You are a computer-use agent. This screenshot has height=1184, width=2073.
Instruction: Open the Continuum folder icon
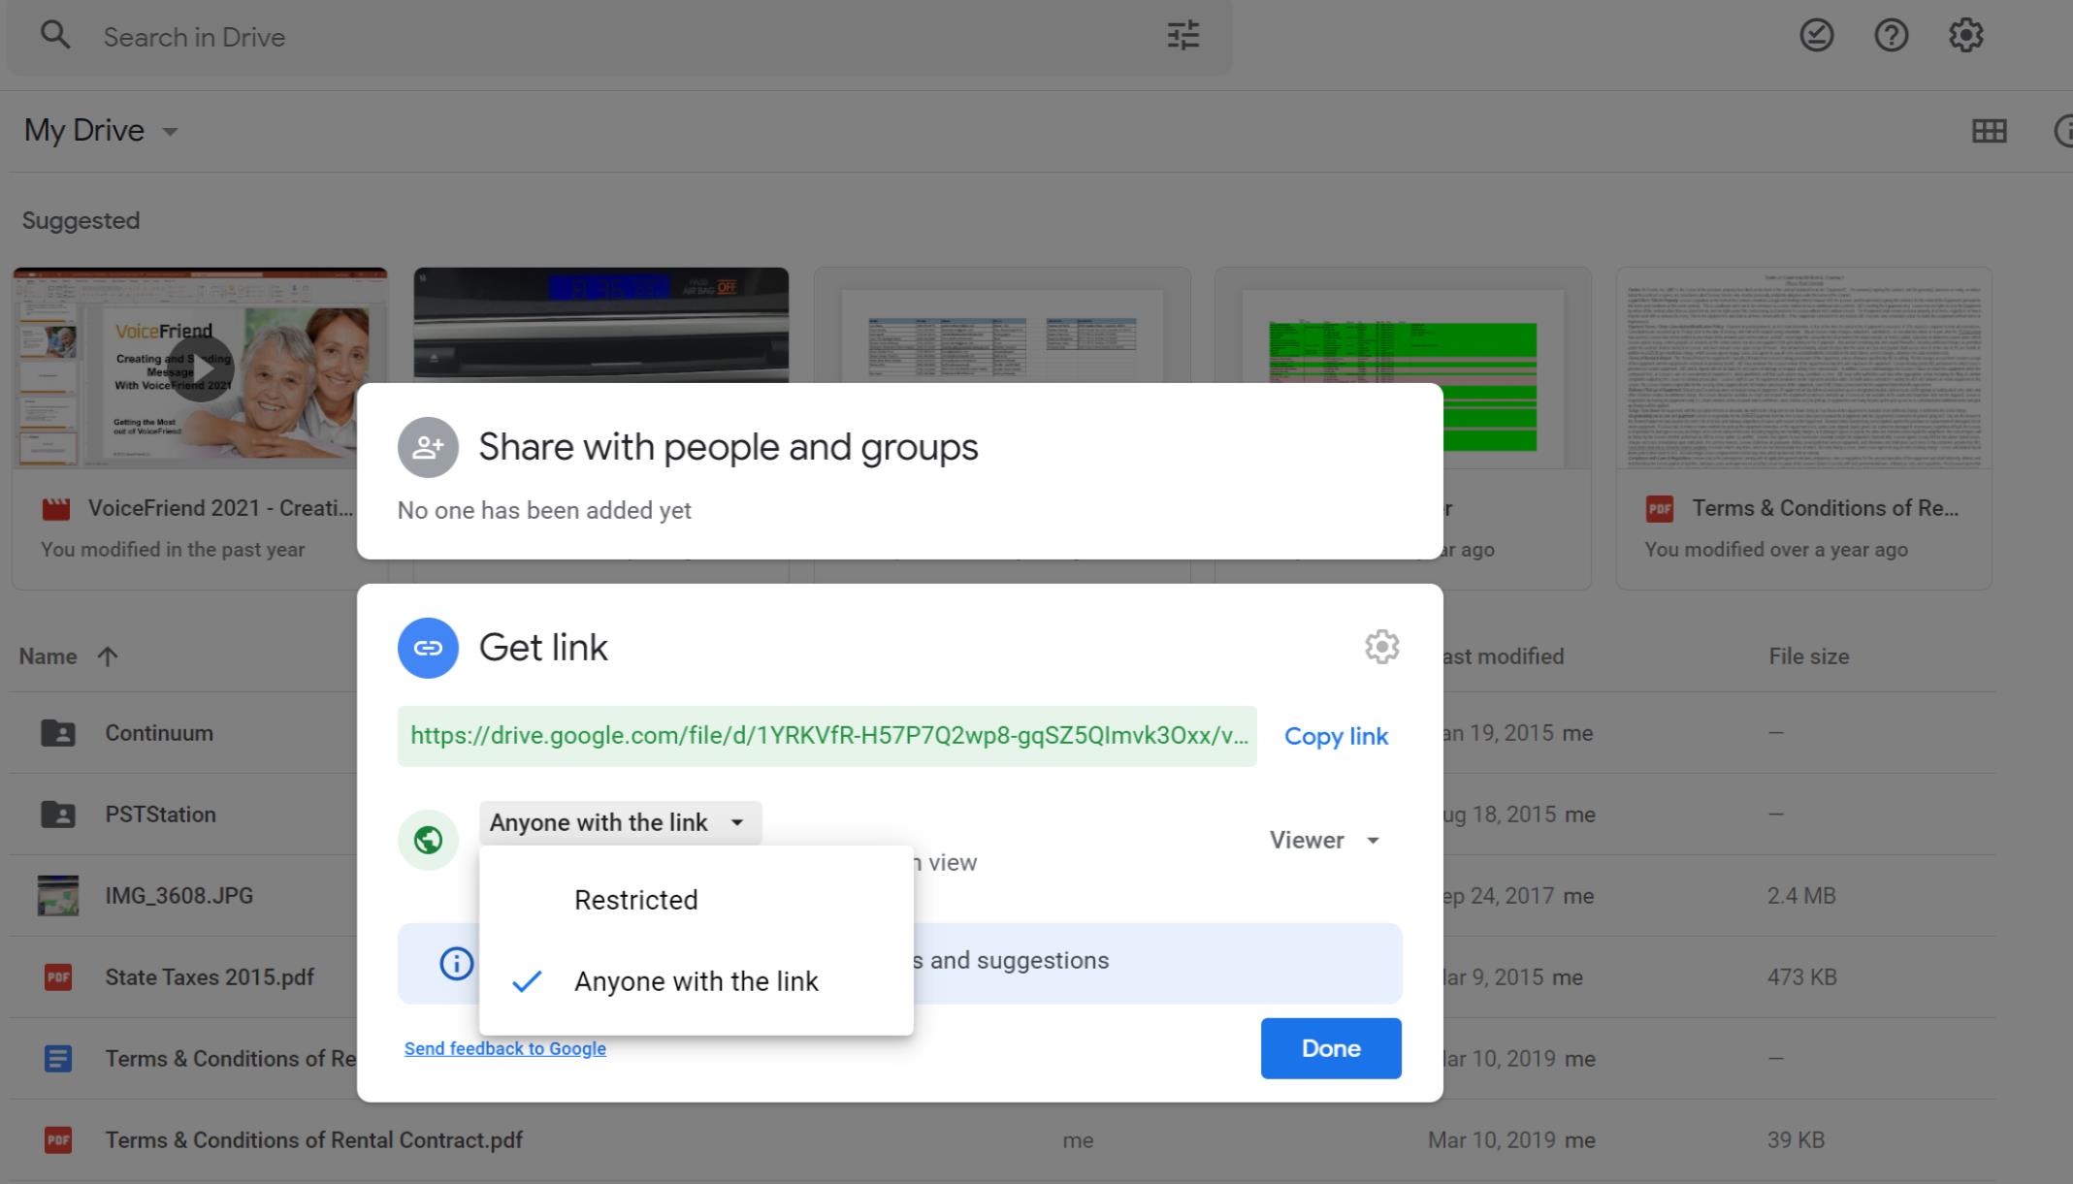click(58, 732)
